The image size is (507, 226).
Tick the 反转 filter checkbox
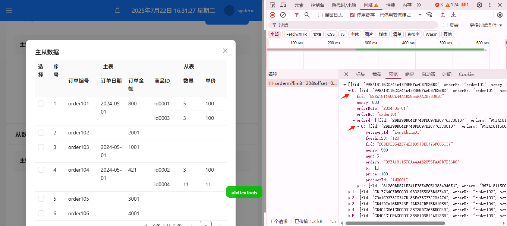coord(445,25)
